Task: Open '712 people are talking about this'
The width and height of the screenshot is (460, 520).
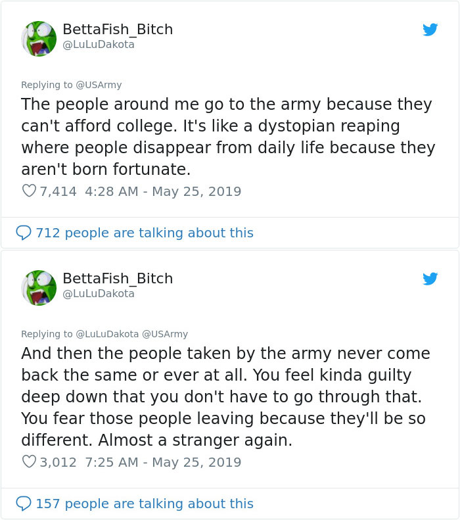Action: tap(144, 233)
